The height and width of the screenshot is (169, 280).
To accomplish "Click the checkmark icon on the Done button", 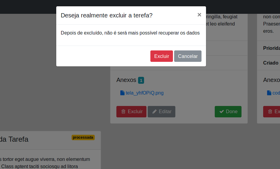I will click(222, 112).
